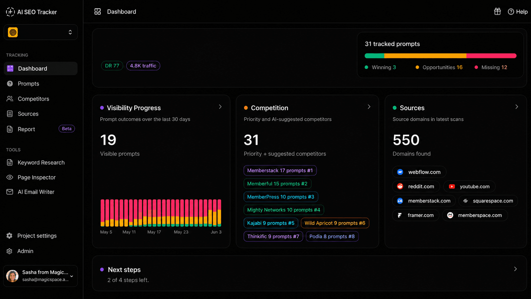This screenshot has height=299, width=531.
Task: Click the youtube.com source chip
Action: click(x=469, y=187)
